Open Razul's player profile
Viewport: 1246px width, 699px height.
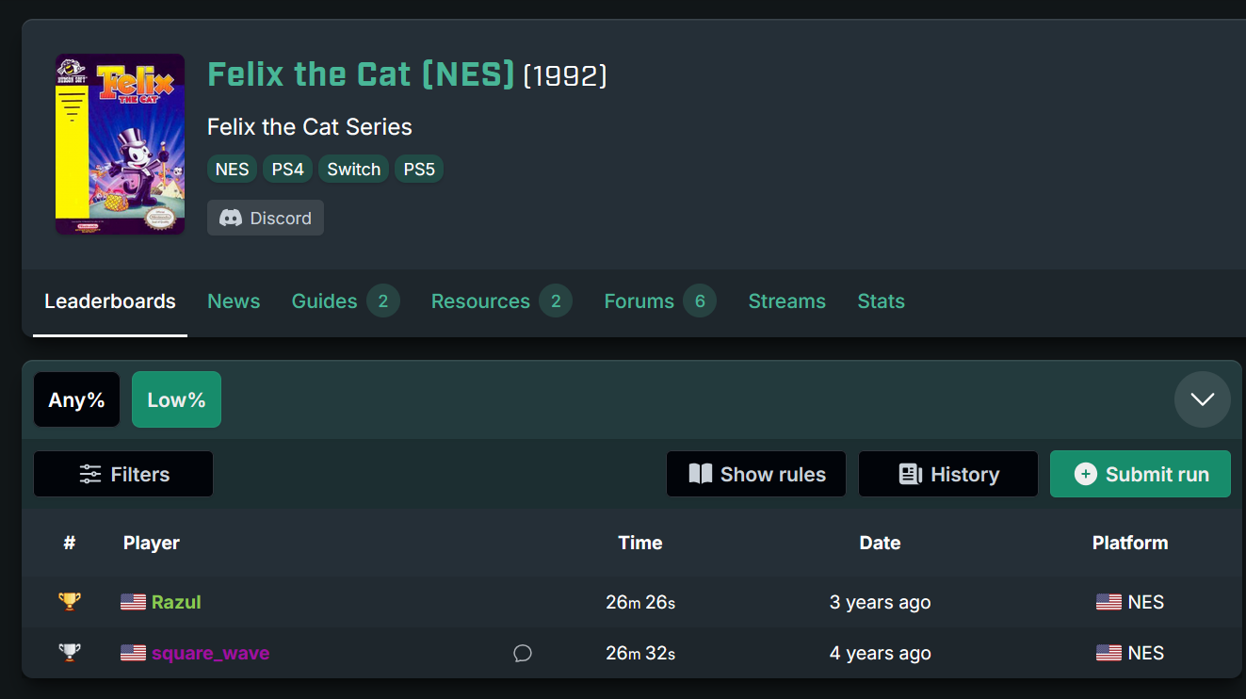coord(176,602)
